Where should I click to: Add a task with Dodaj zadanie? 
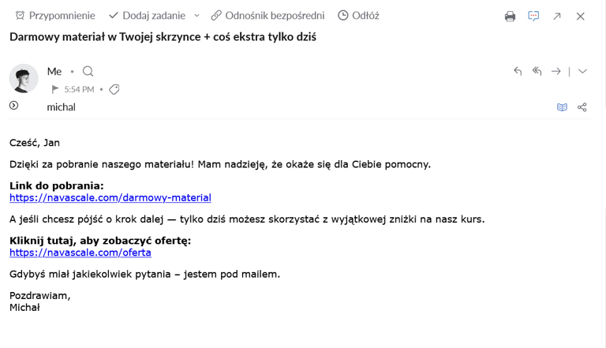click(x=148, y=16)
